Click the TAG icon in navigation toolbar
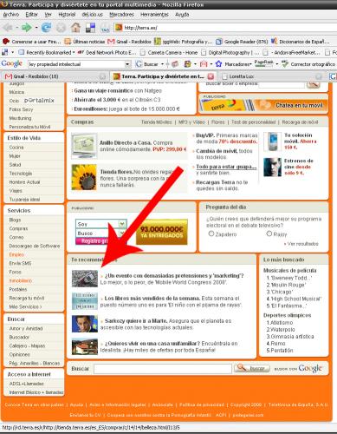This screenshot has height=434, width=337. 105,28
